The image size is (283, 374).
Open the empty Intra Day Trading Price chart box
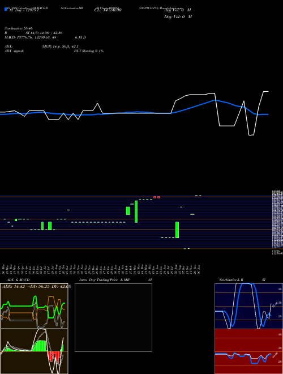113,317
